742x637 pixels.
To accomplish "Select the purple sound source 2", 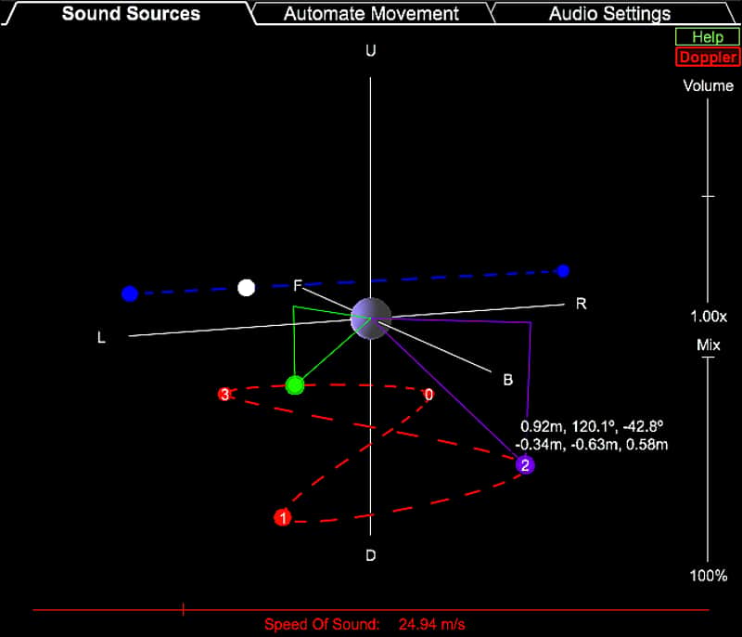I will pyautogui.click(x=525, y=465).
